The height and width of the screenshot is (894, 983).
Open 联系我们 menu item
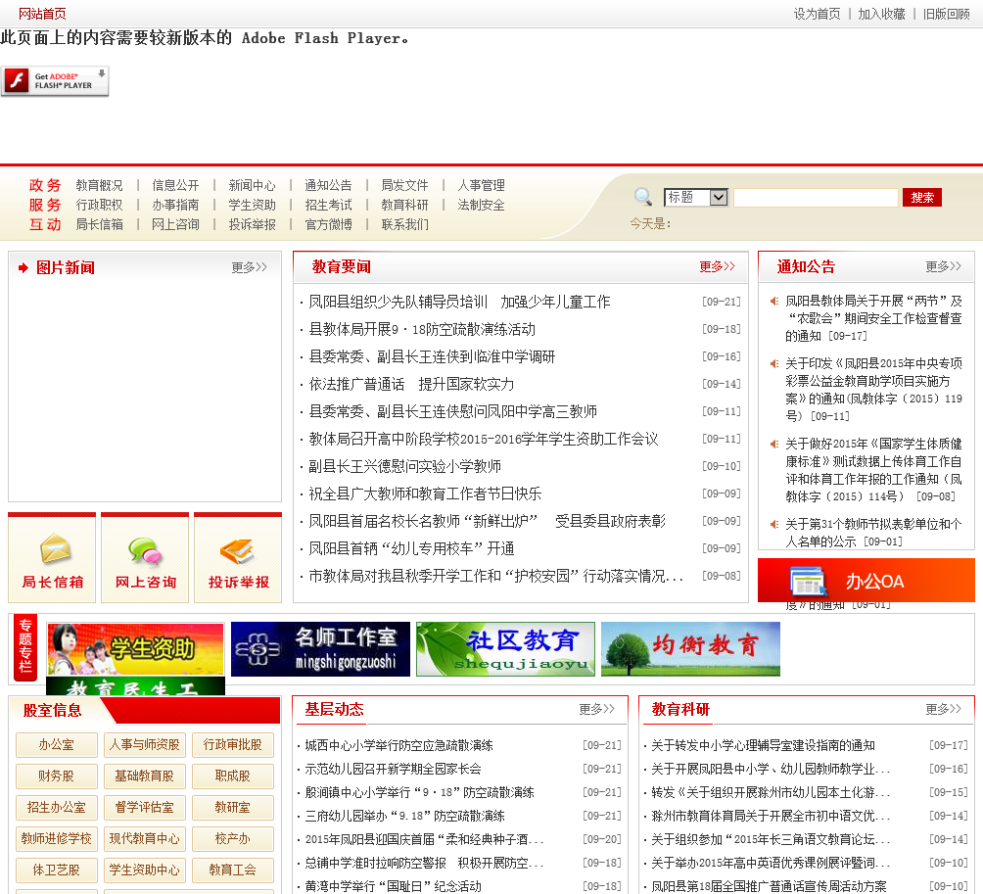(x=404, y=224)
